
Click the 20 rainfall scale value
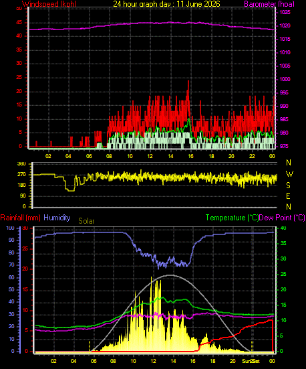point(25,269)
